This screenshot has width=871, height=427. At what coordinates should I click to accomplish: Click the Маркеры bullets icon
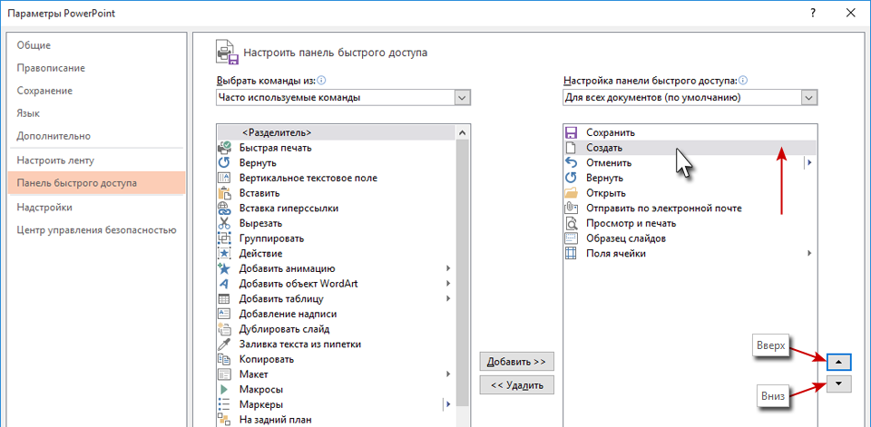point(224,404)
